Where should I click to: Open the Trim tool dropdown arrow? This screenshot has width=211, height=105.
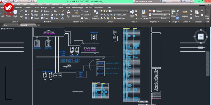[x=59, y=11]
